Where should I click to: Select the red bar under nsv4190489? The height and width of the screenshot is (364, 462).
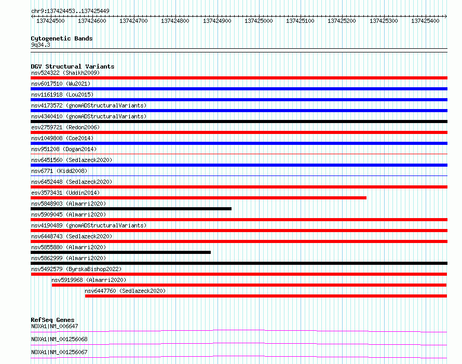[239, 231]
